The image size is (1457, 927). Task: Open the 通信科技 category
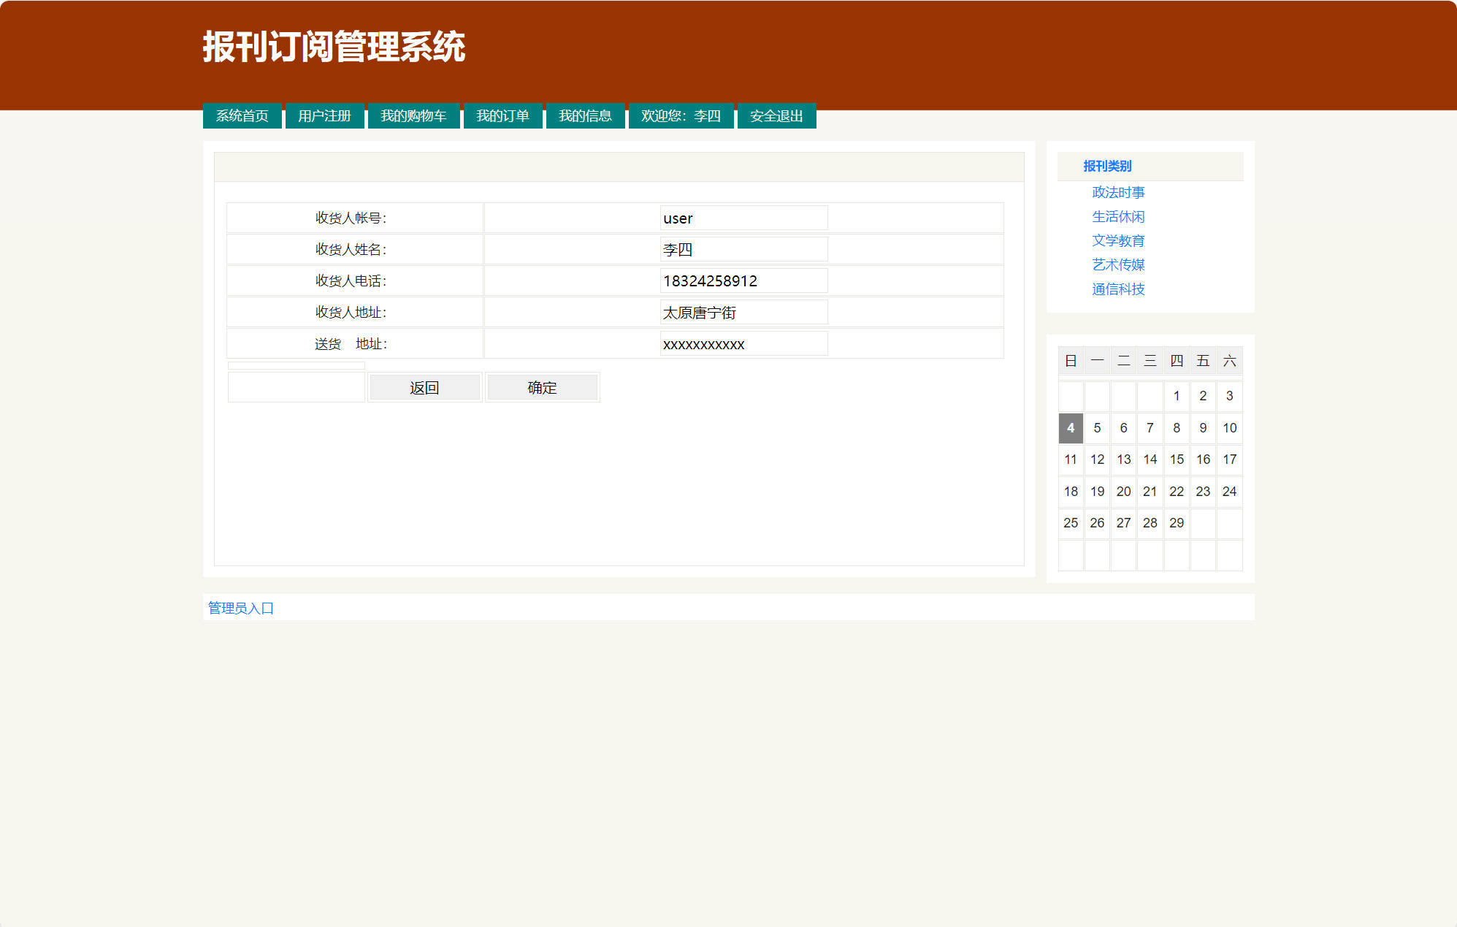click(x=1118, y=289)
